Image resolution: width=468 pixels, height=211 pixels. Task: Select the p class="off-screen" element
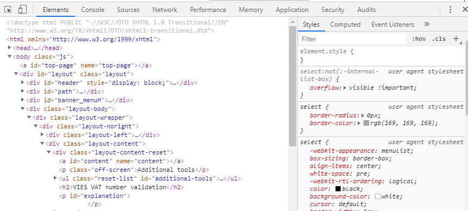(134, 170)
